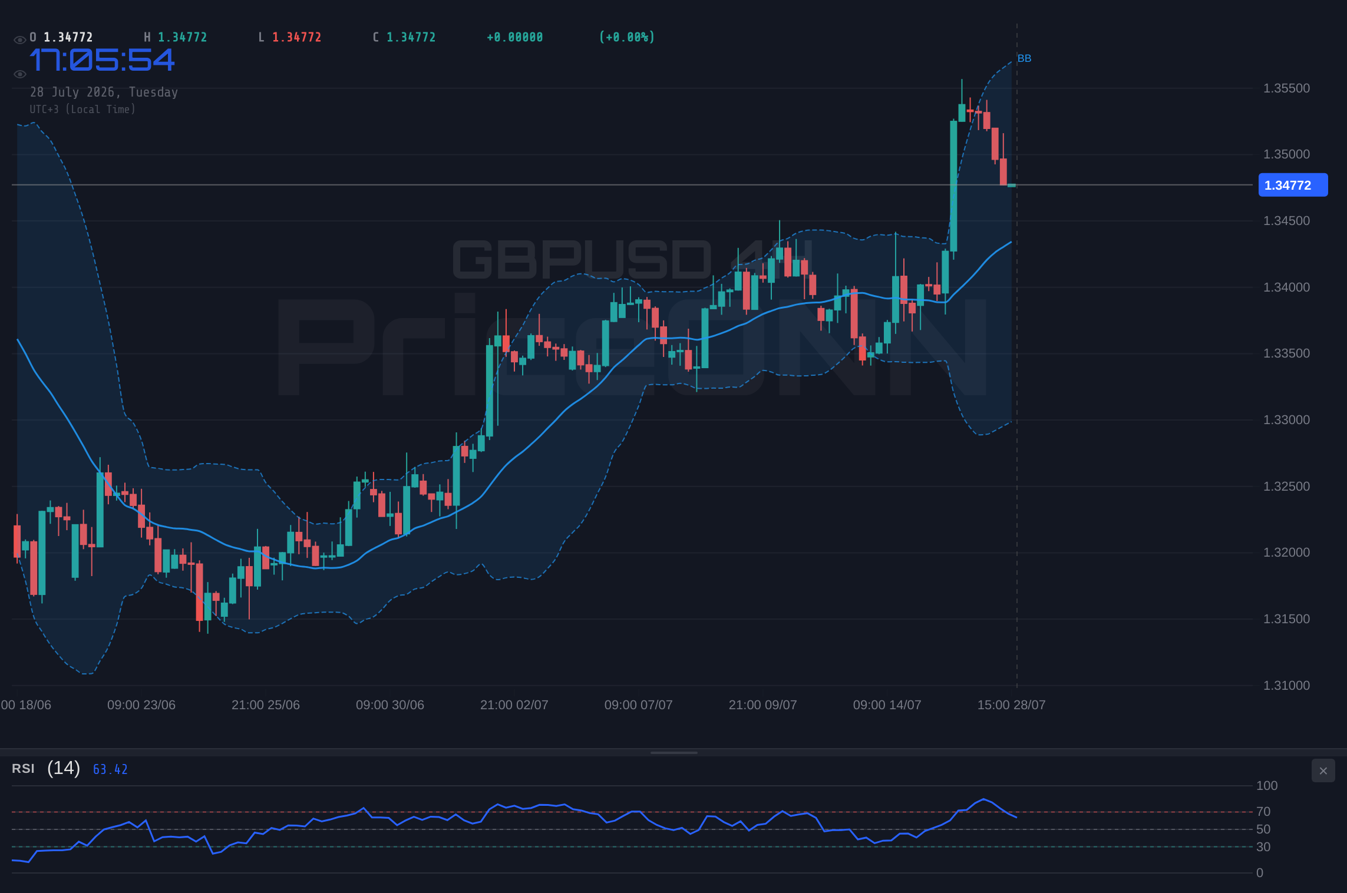Click the BB Bollinger Bands label
The height and width of the screenshot is (893, 1347).
tap(1024, 58)
